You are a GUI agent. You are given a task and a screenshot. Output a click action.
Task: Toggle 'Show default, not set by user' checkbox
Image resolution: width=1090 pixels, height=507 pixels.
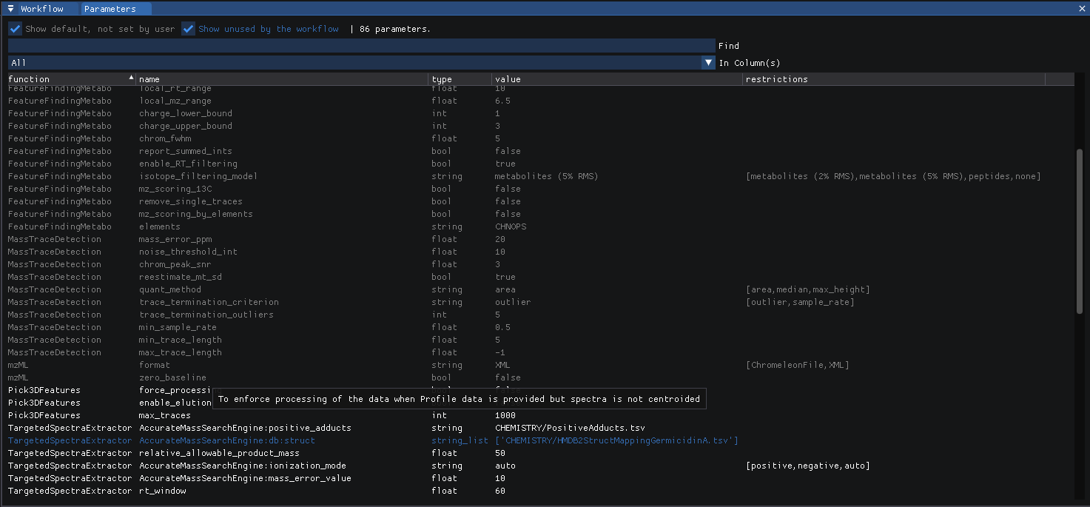coord(15,29)
